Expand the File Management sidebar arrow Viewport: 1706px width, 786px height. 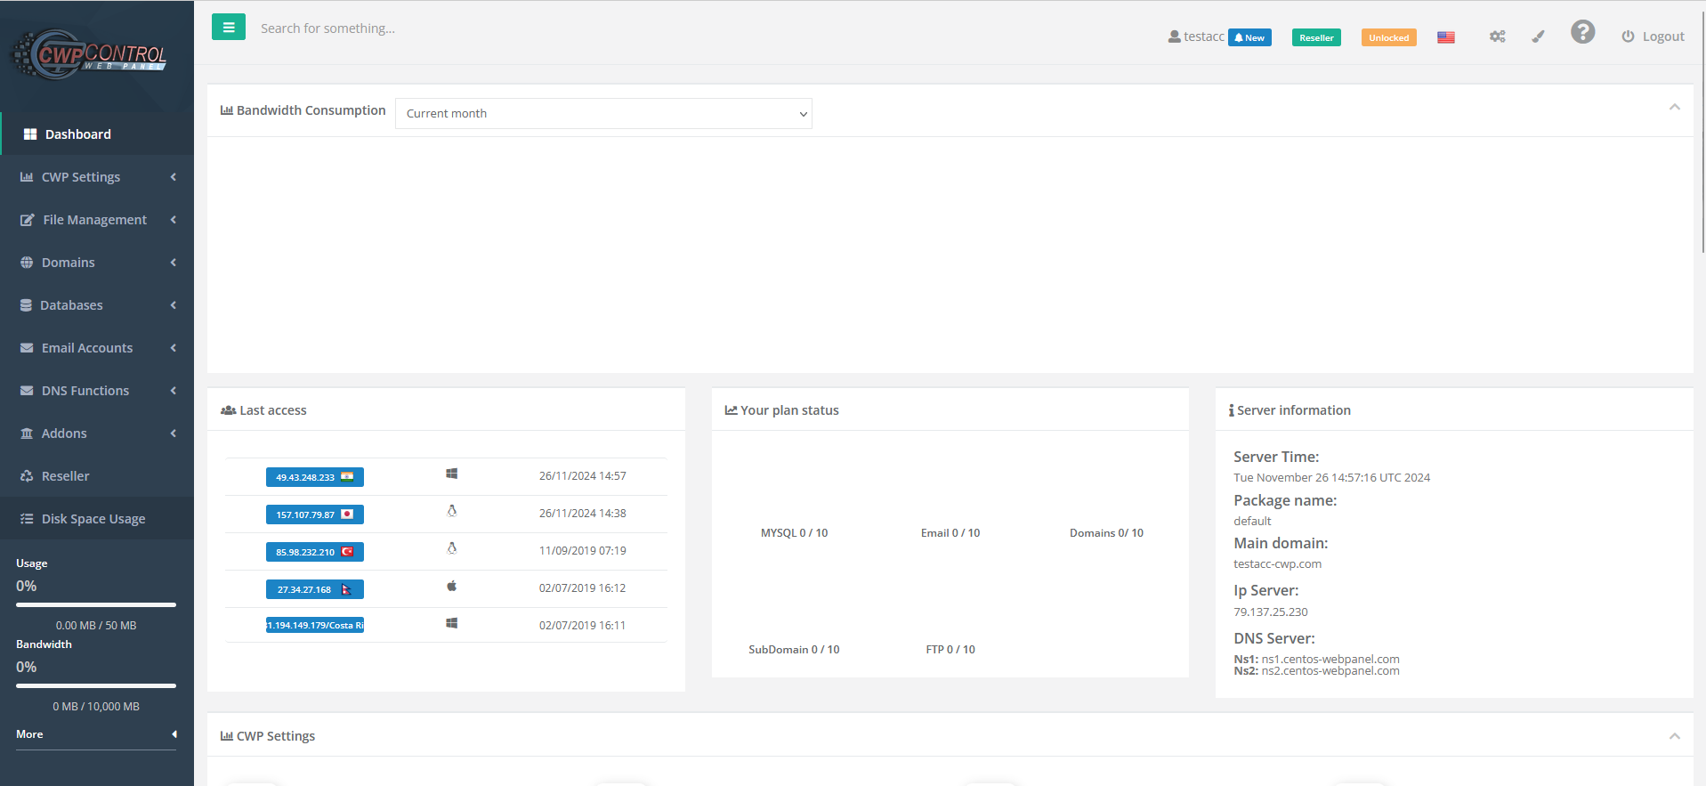click(x=174, y=220)
